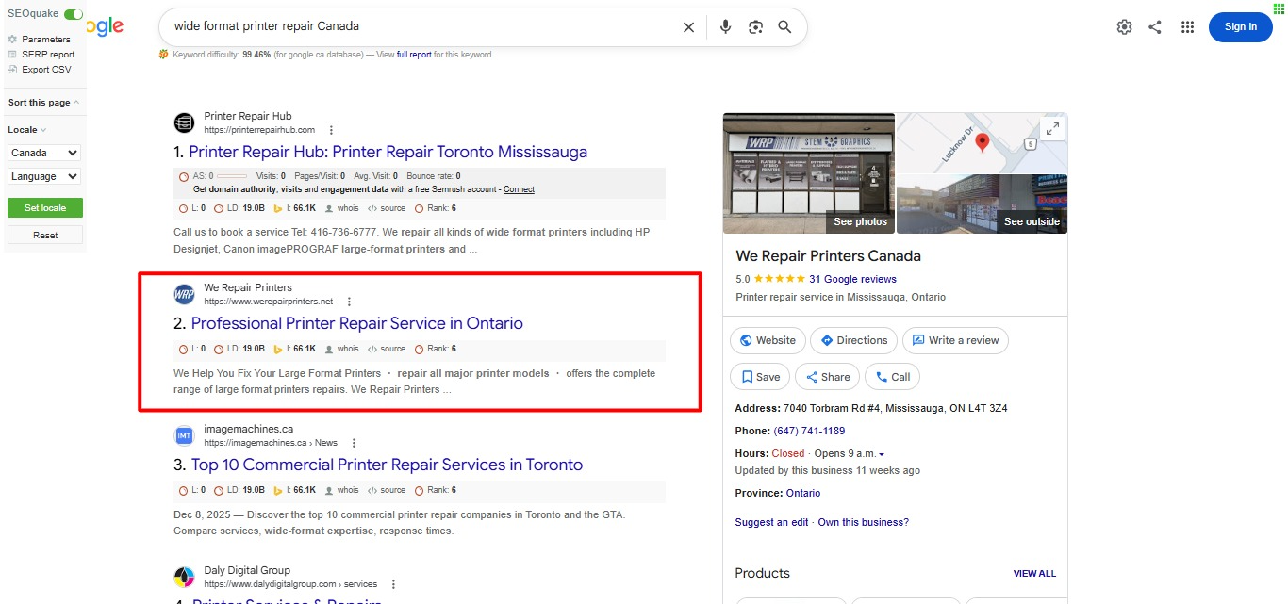Open more options for We Repair Printers result
1288x604 pixels.
tap(349, 302)
